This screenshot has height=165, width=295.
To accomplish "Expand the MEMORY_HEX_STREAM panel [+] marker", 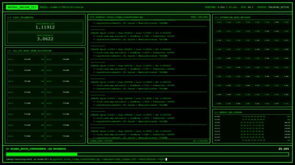I will 217,112.
